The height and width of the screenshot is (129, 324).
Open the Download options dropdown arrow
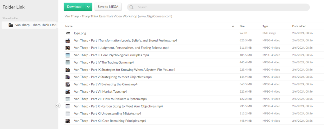pyautogui.click(x=89, y=7)
